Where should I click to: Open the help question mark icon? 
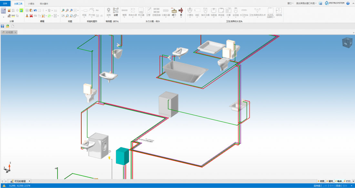pyautogui.click(x=348, y=3)
